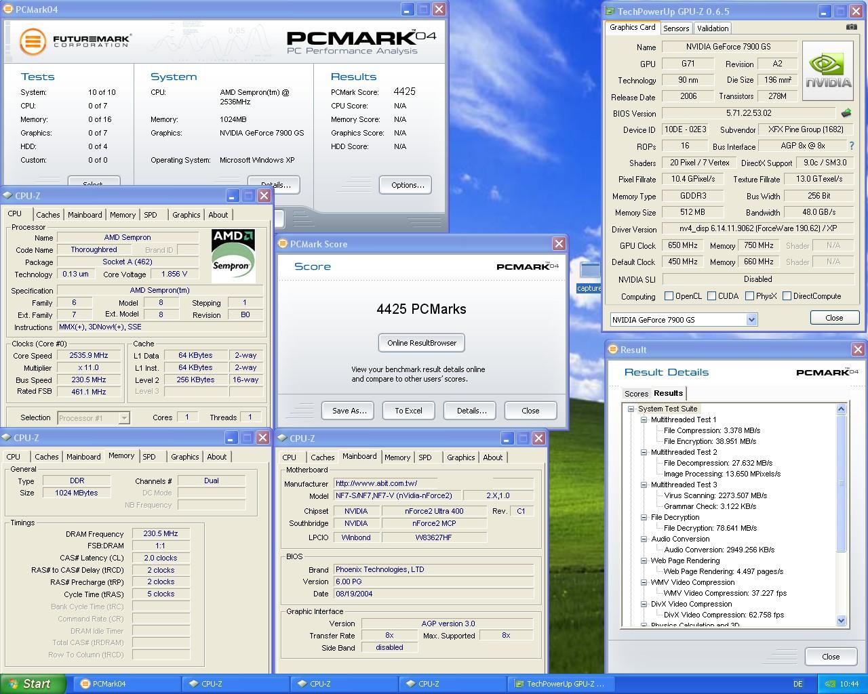Click Close button in Result window

[831, 657]
